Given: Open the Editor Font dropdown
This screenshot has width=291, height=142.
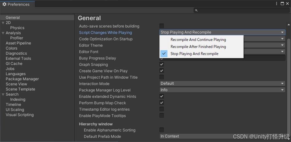Looking at the screenshot, I should click(264, 52).
